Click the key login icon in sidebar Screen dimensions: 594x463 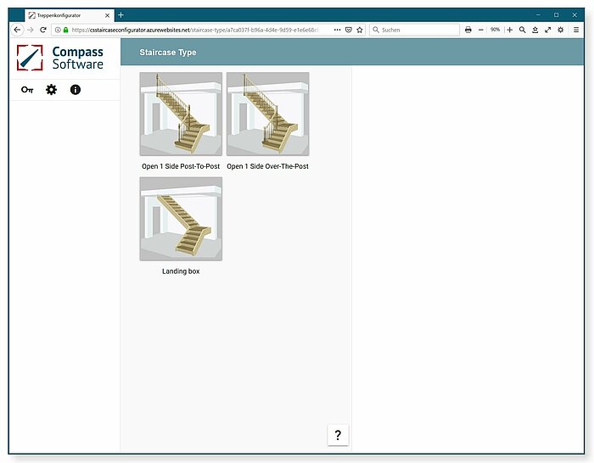coord(27,90)
